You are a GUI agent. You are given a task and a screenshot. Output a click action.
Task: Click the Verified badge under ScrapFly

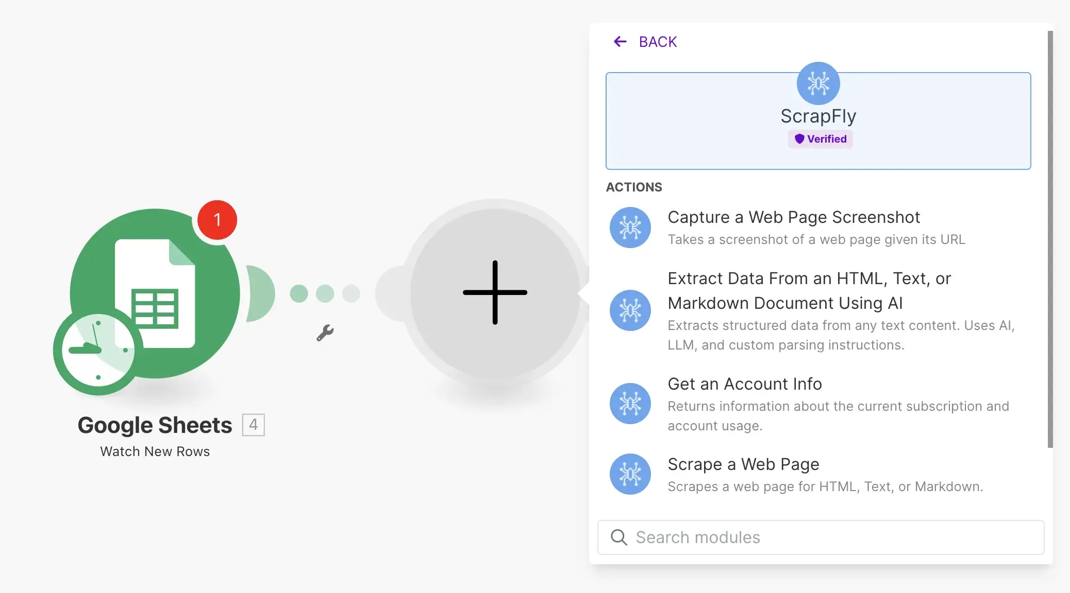[x=820, y=138]
